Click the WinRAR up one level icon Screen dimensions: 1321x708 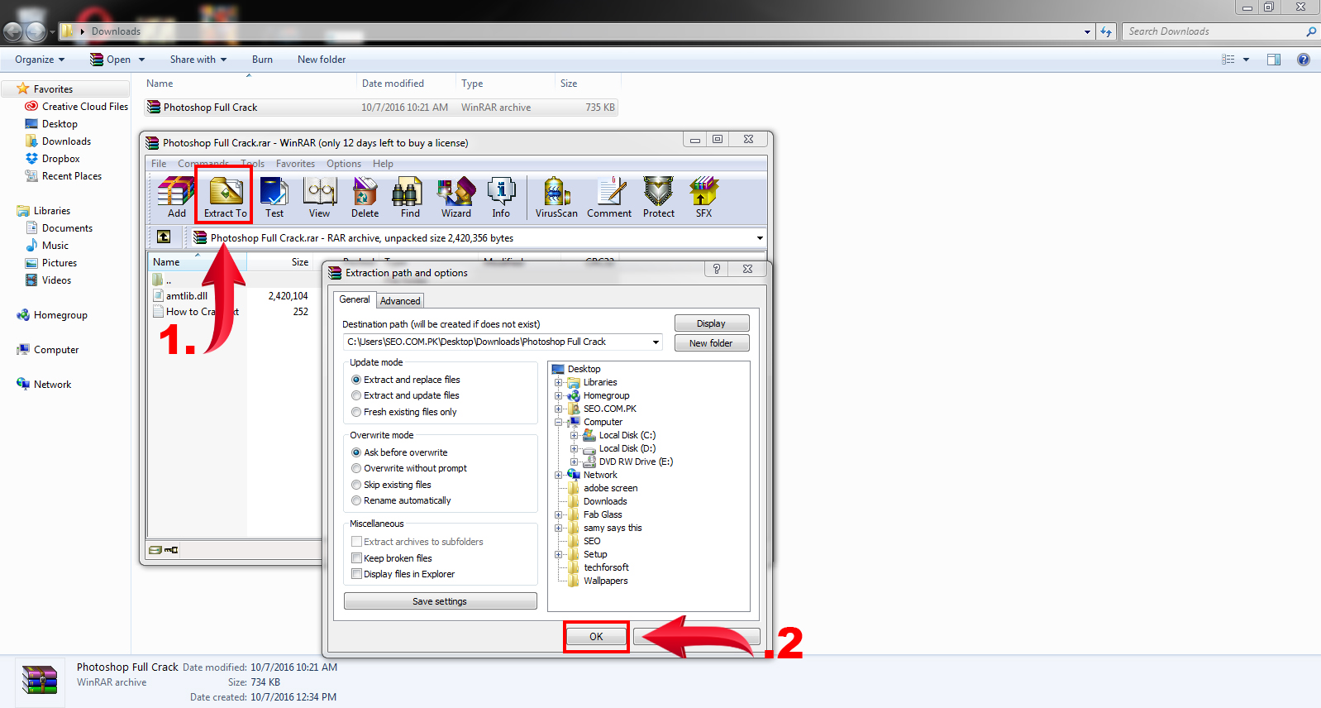(164, 237)
